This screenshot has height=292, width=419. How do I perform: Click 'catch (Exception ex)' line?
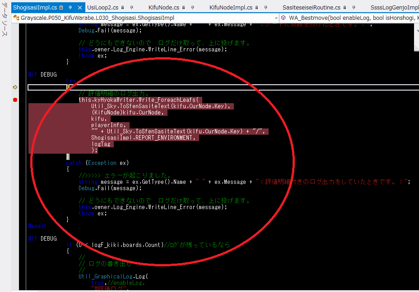(x=98, y=163)
